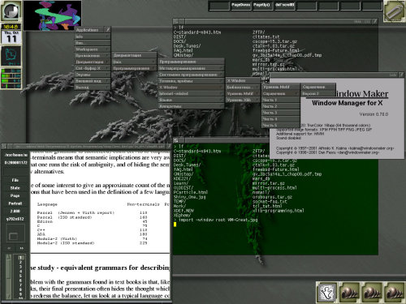Click socket-faq.txt in green terminal

point(270,201)
